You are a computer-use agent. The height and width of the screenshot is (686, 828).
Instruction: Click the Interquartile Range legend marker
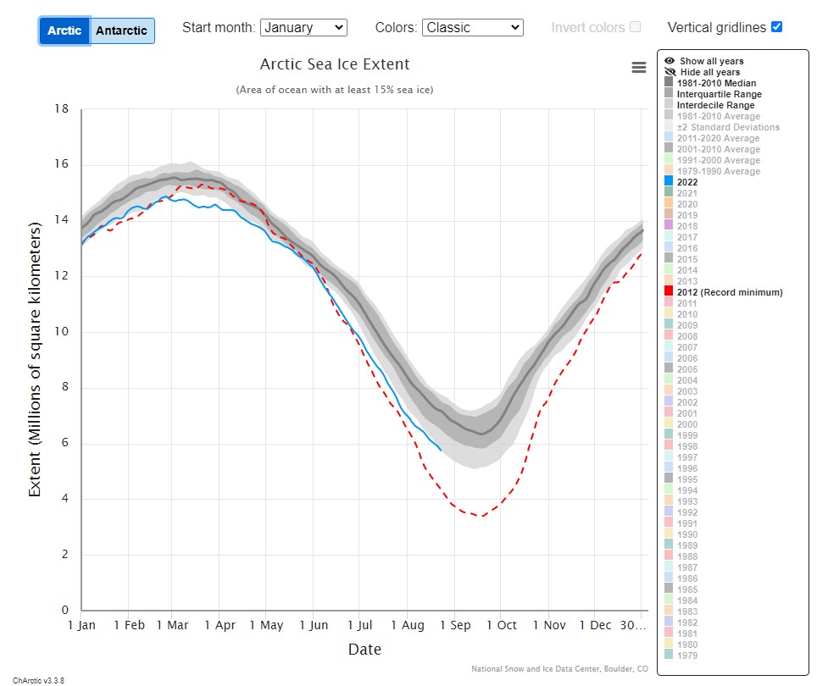click(x=669, y=94)
